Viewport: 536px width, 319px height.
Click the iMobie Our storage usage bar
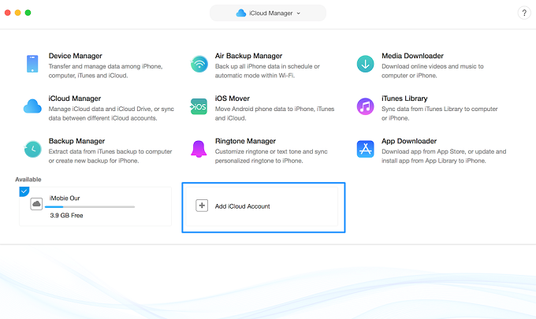pyautogui.click(x=90, y=206)
